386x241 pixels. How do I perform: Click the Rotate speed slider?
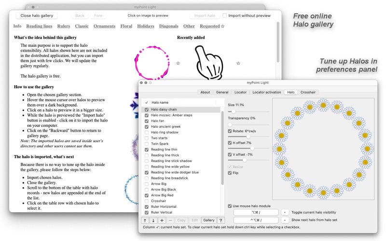(x=248, y=136)
